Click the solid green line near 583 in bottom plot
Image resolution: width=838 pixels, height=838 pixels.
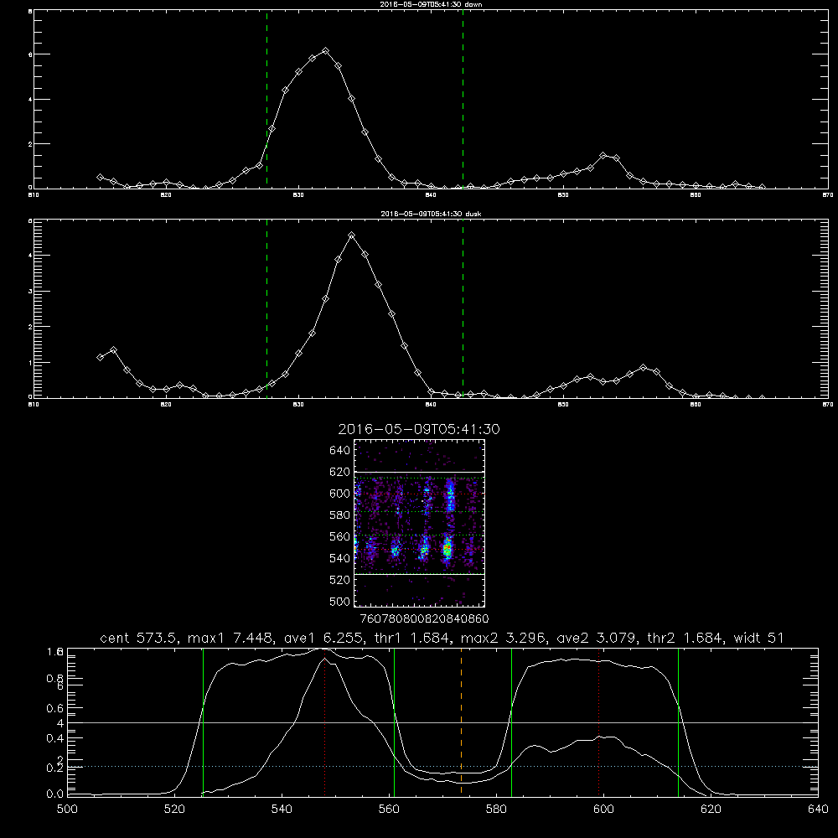(511, 722)
